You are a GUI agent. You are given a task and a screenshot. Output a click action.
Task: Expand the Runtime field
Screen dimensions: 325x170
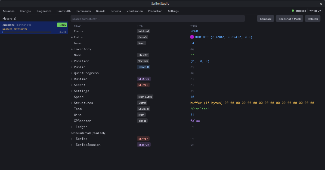[72, 79]
